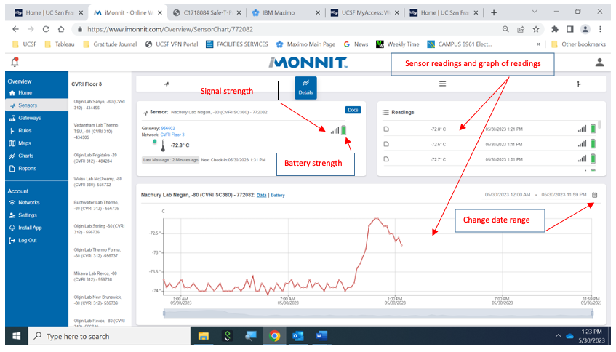Select Olgin Lab Thermo Forma sensor
Screen dimensions: 616x352
point(97,252)
